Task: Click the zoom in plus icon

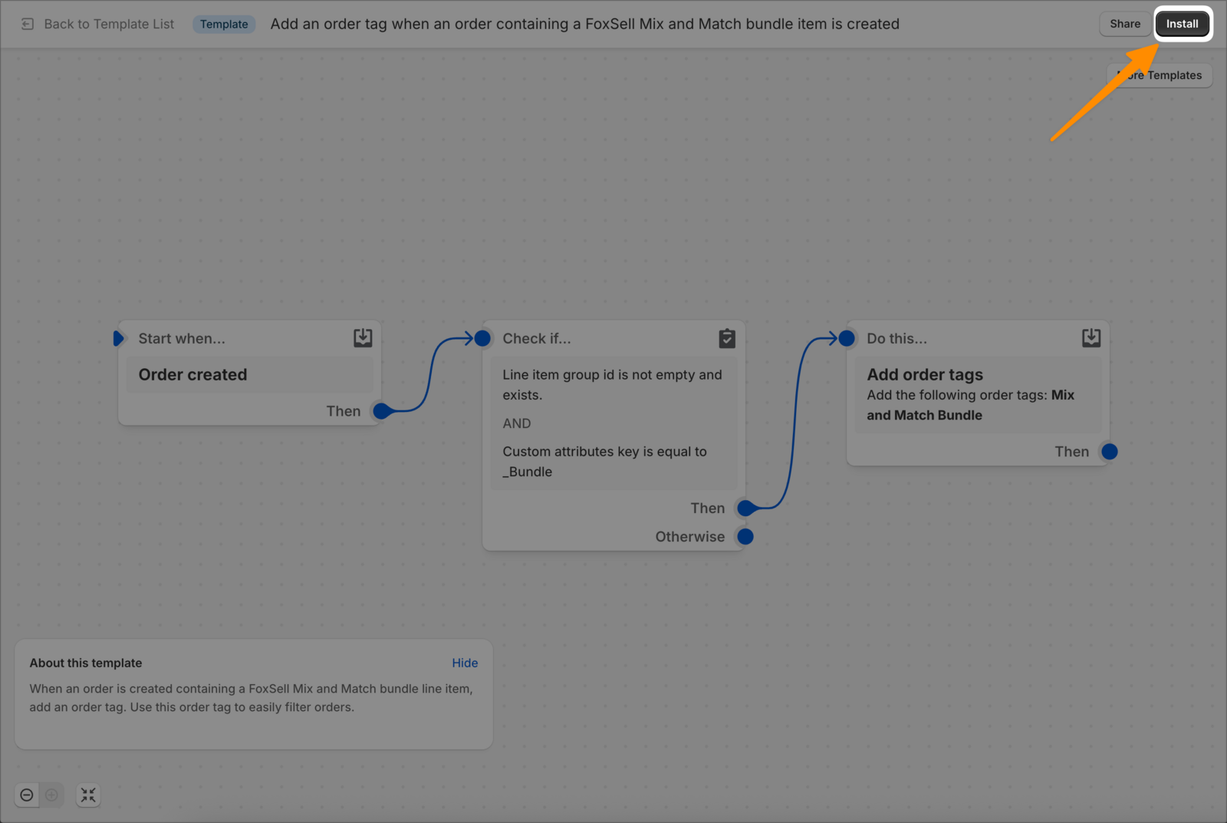Action: [x=51, y=795]
